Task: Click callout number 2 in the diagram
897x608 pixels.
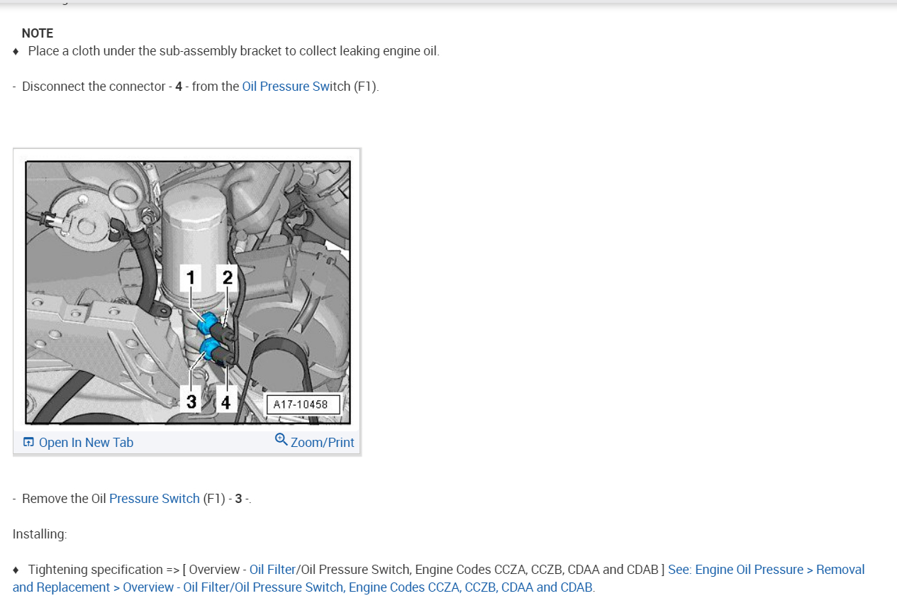Action: pyautogui.click(x=227, y=277)
